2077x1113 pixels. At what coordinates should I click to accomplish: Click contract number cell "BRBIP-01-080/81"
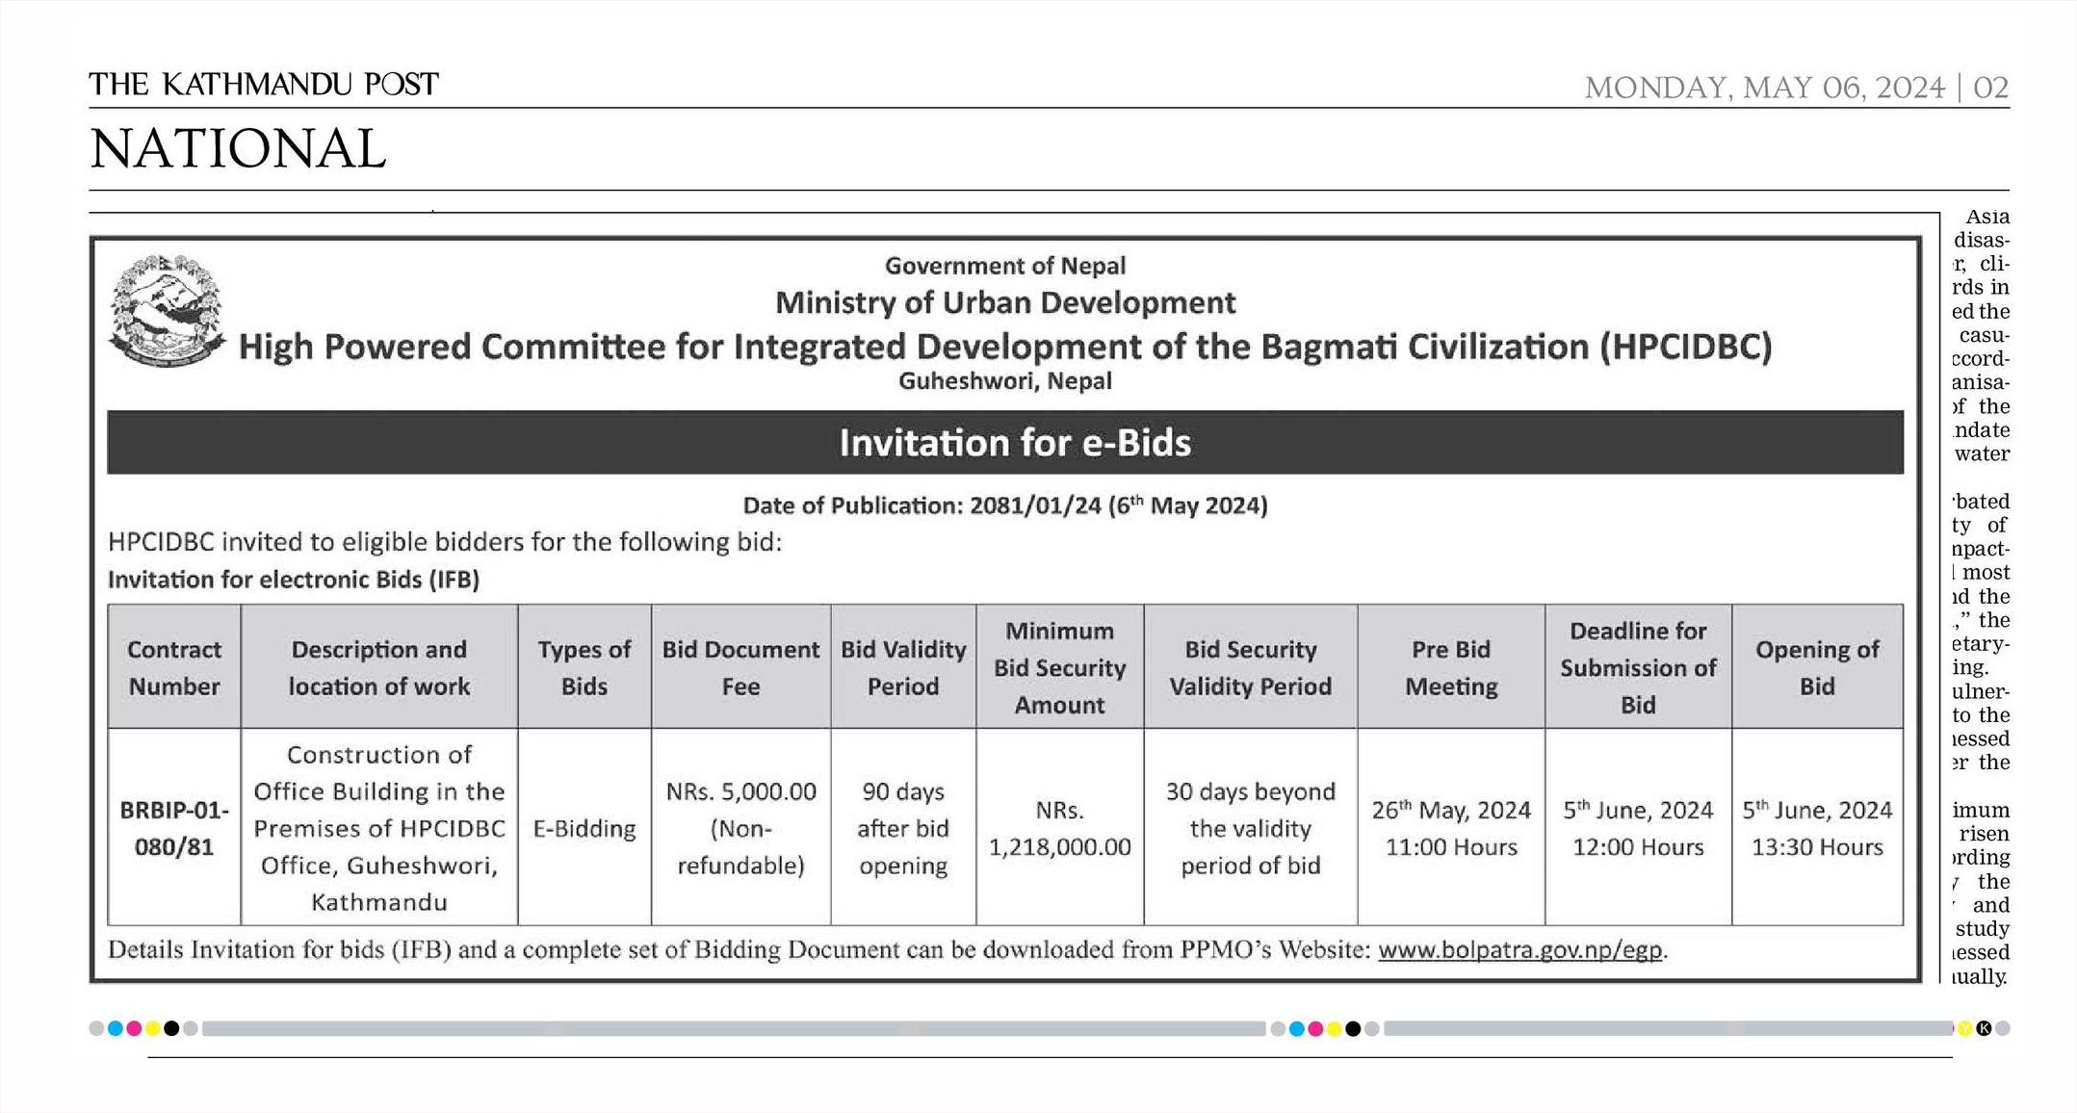[x=174, y=828]
